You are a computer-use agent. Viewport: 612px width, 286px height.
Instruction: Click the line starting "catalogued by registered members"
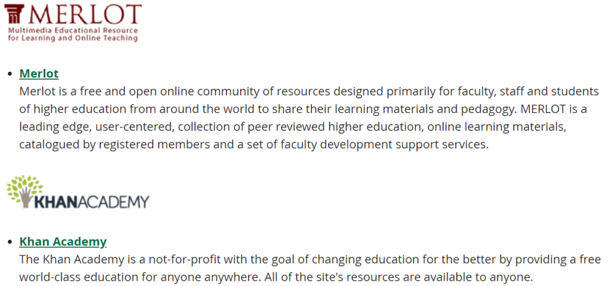[254, 145]
